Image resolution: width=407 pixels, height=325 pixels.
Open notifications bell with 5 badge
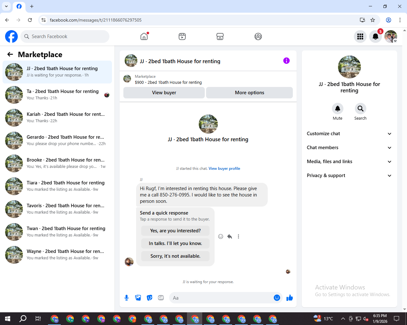376,36
